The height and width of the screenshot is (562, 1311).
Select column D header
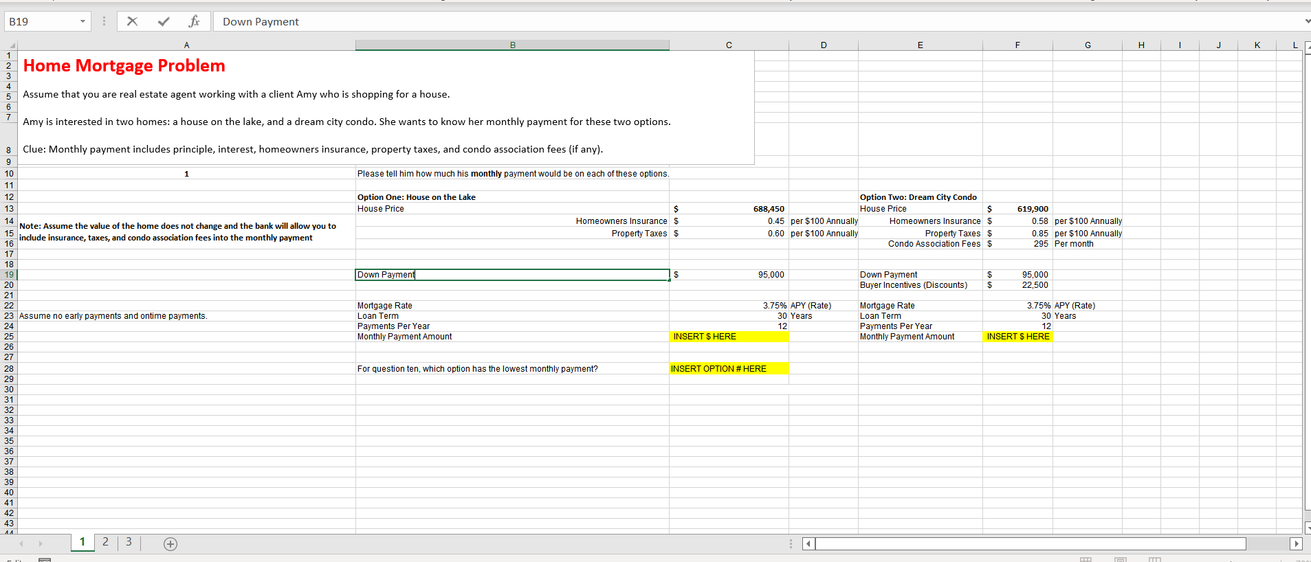point(824,45)
